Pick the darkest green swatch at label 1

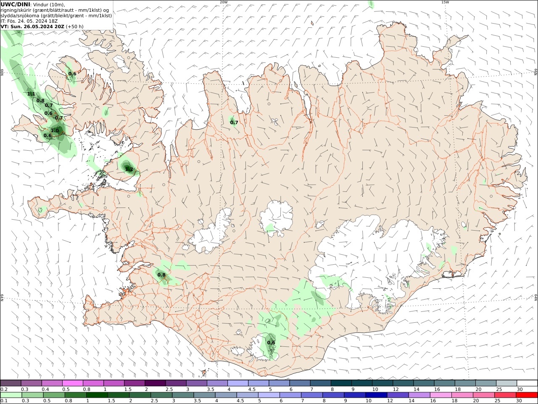(x=97, y=395)
